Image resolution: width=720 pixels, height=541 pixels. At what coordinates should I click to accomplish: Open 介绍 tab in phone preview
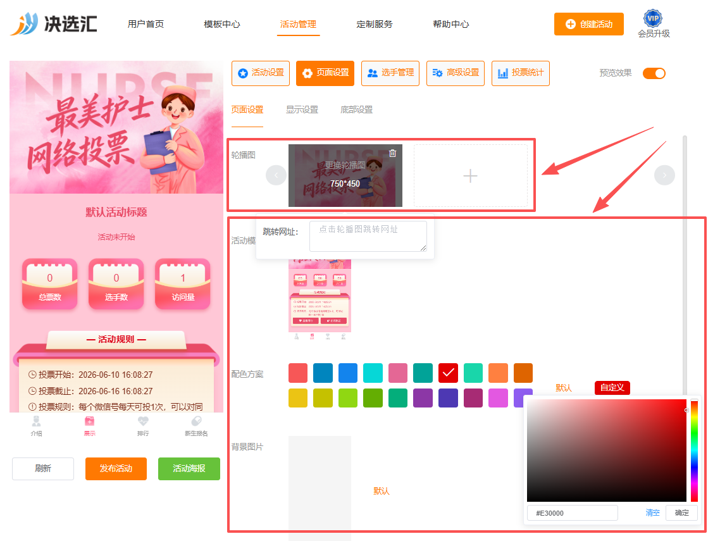click(36, 426)
